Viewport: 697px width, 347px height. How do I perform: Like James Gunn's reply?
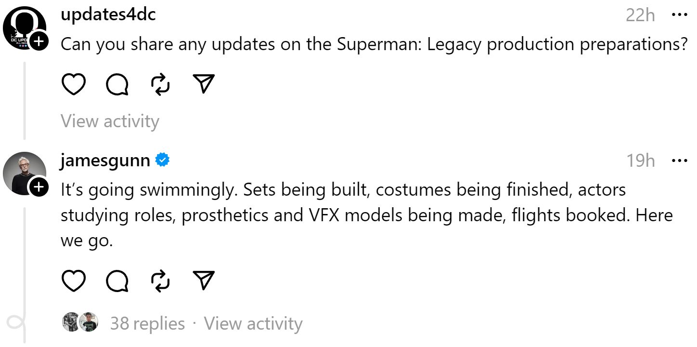coord(74,280)
